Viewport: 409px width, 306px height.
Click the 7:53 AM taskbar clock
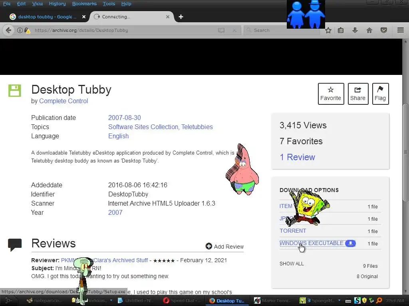pos(395,300)
